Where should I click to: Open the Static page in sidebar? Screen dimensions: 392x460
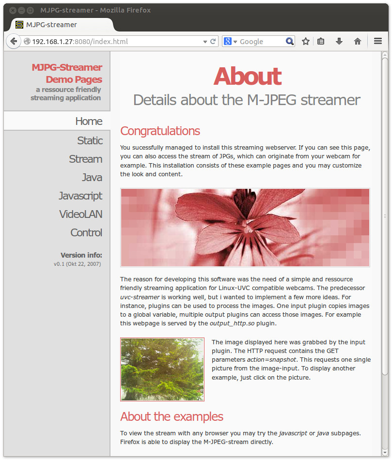click(x=90, y=140)
